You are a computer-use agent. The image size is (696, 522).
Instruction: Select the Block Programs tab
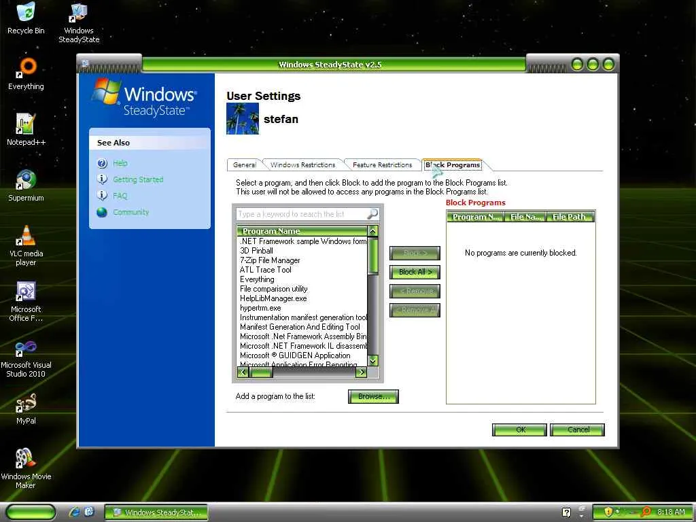453,164
